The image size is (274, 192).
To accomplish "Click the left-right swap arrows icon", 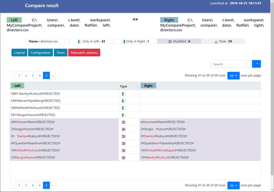I will click(x=135, y=19).
